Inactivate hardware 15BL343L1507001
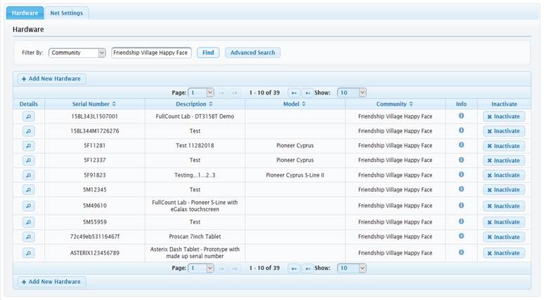Viewport: 548px width, 300px height. pyautogui.click(x=504, y=116)
